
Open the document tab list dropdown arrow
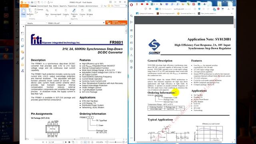[x=104, y=23]
